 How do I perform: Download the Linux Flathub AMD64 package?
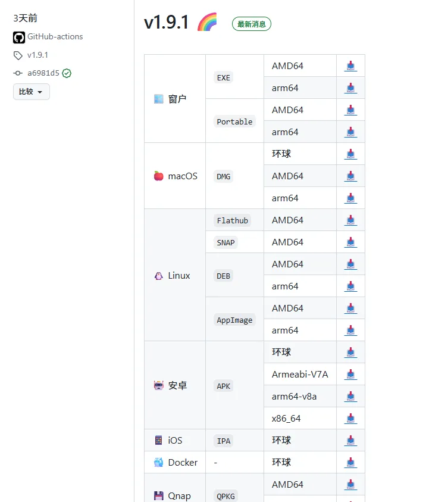[350, 220]
